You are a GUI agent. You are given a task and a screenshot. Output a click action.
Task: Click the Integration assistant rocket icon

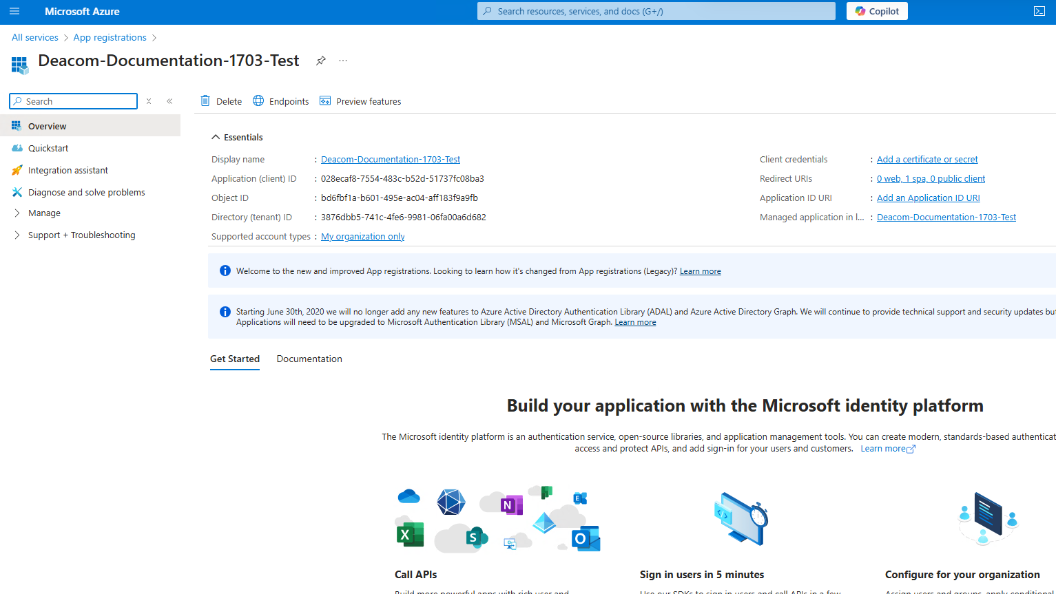point(17,170)
